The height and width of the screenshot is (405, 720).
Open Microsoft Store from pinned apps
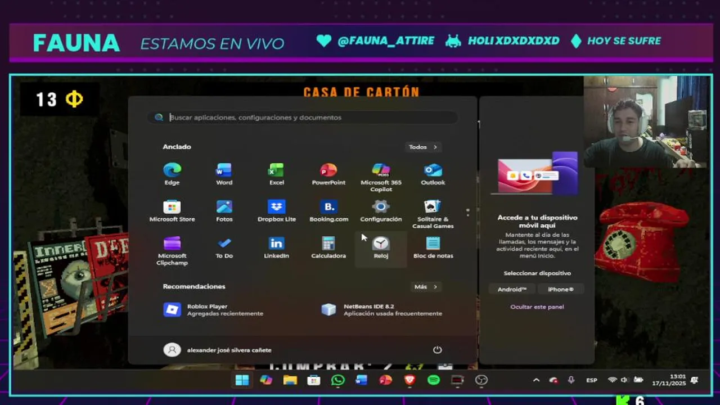tap(172, 211)
